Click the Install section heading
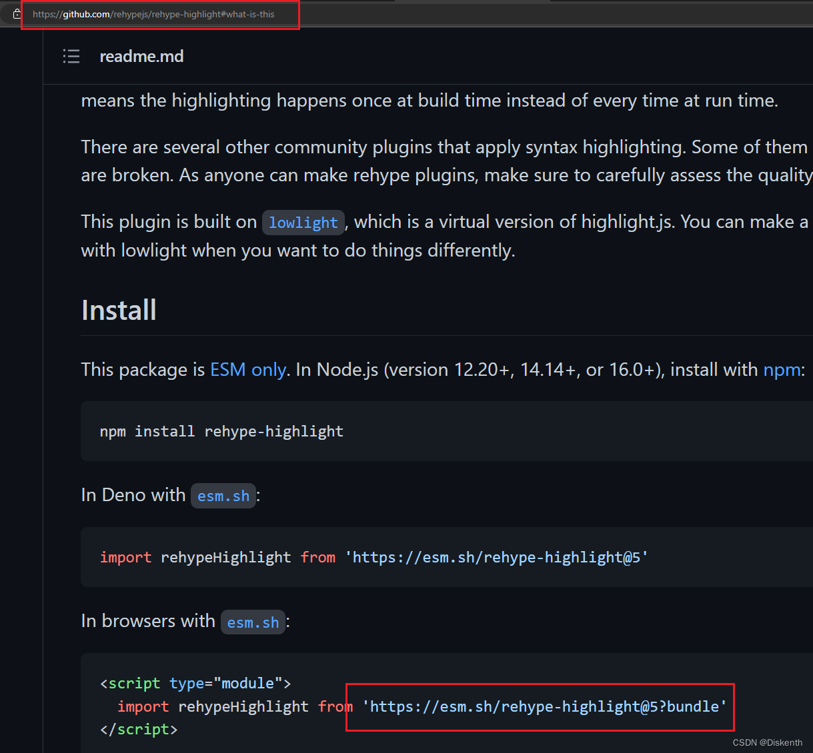This screenshot has height=753, width=813. click(x=119, y=309)
